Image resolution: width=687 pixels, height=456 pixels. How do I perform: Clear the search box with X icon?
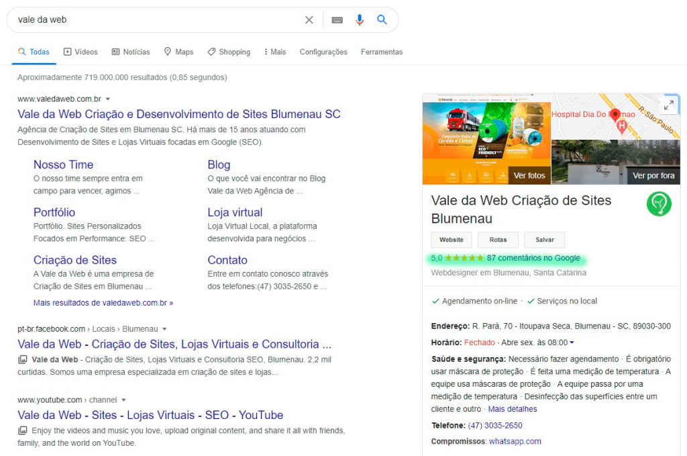(309, 19)
